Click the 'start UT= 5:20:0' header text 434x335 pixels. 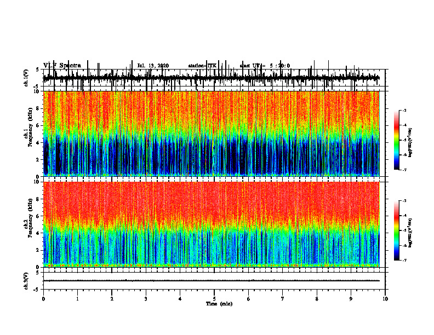[x=265, y=66]
